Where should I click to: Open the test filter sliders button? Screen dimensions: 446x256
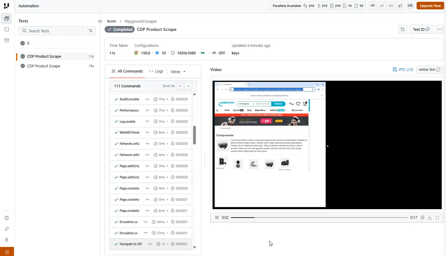[x=91, y=31]
